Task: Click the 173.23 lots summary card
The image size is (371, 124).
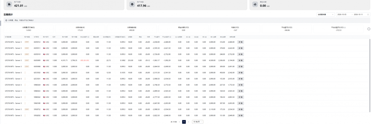Action: [x=80, y=29]
